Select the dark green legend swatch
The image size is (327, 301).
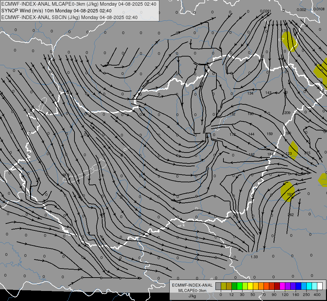[234, 286]
